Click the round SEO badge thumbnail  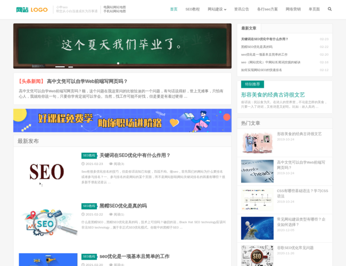[x=257, y=256]
